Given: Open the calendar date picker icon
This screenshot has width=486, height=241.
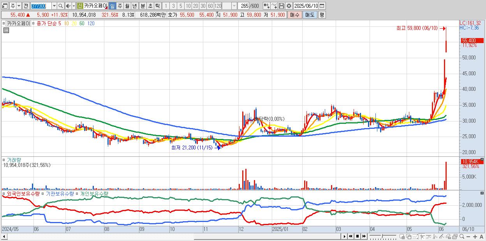Looking at the screenshot, I should (322, 6).
